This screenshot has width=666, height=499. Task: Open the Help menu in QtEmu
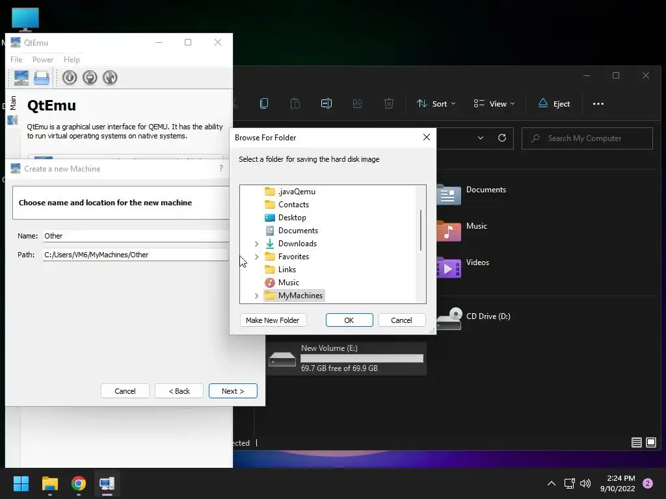point(72,60)
